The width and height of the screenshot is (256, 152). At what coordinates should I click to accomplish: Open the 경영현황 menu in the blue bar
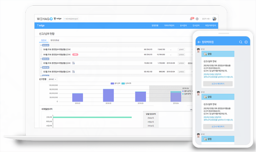click(x=155, y=26)
